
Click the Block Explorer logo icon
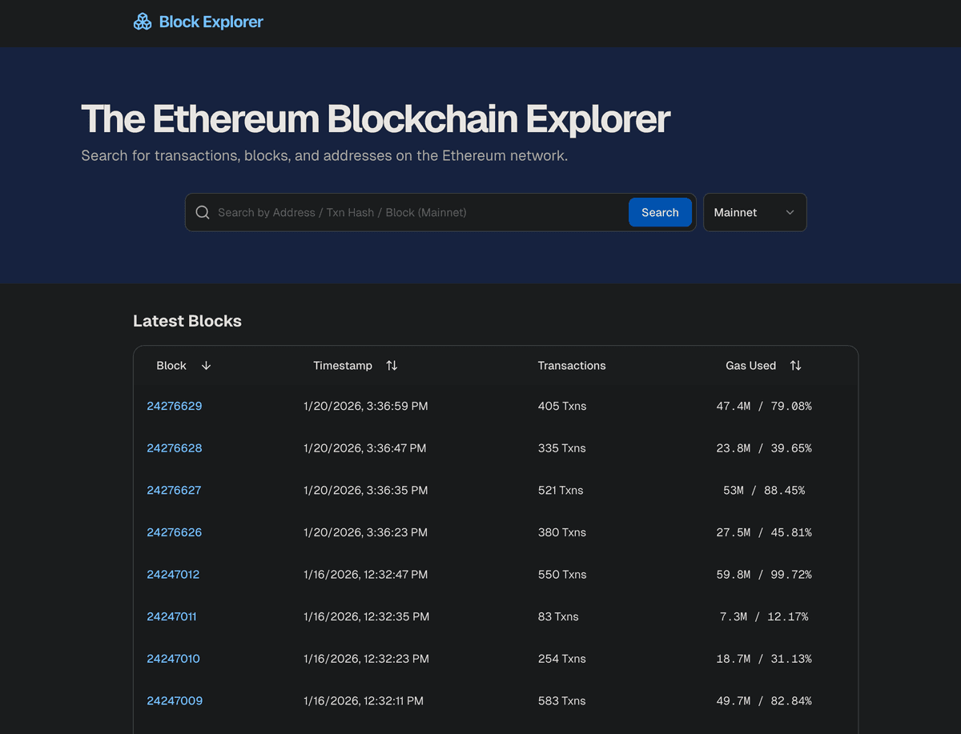pos(143,21)
